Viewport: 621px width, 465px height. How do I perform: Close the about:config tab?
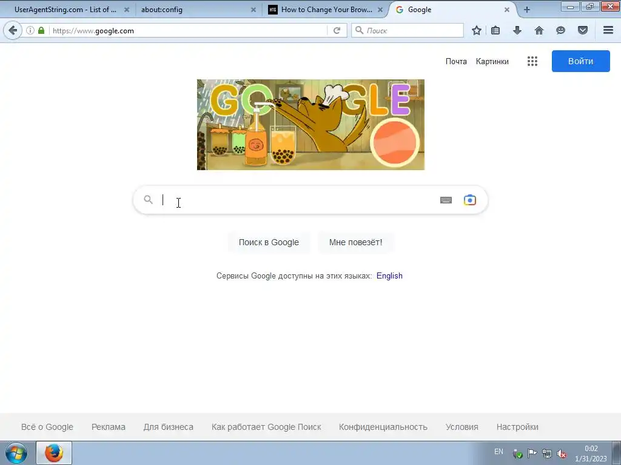point(253,10)
